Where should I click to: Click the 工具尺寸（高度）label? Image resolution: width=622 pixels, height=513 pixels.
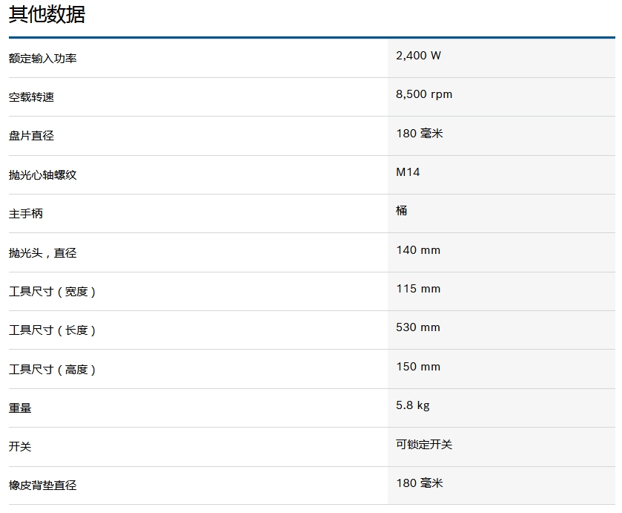click(x=53, y=370)
